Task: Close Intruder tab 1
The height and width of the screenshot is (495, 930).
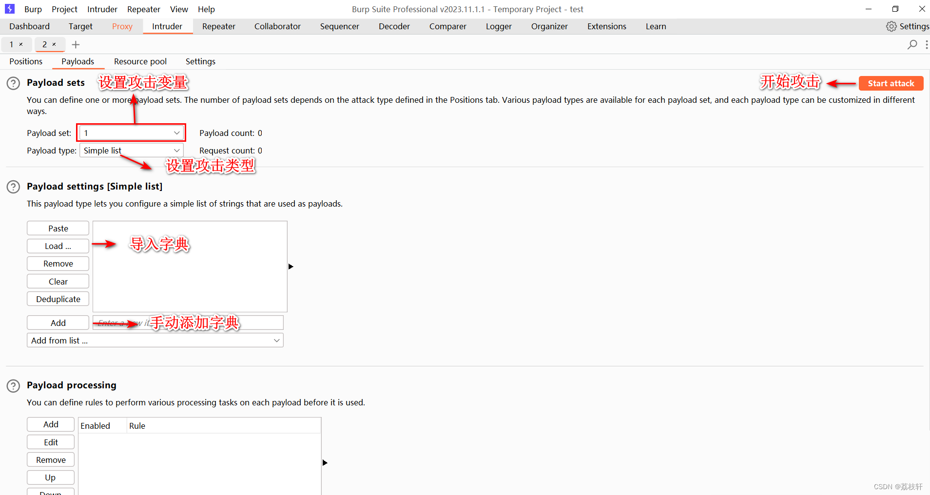Action: (21, 44)
